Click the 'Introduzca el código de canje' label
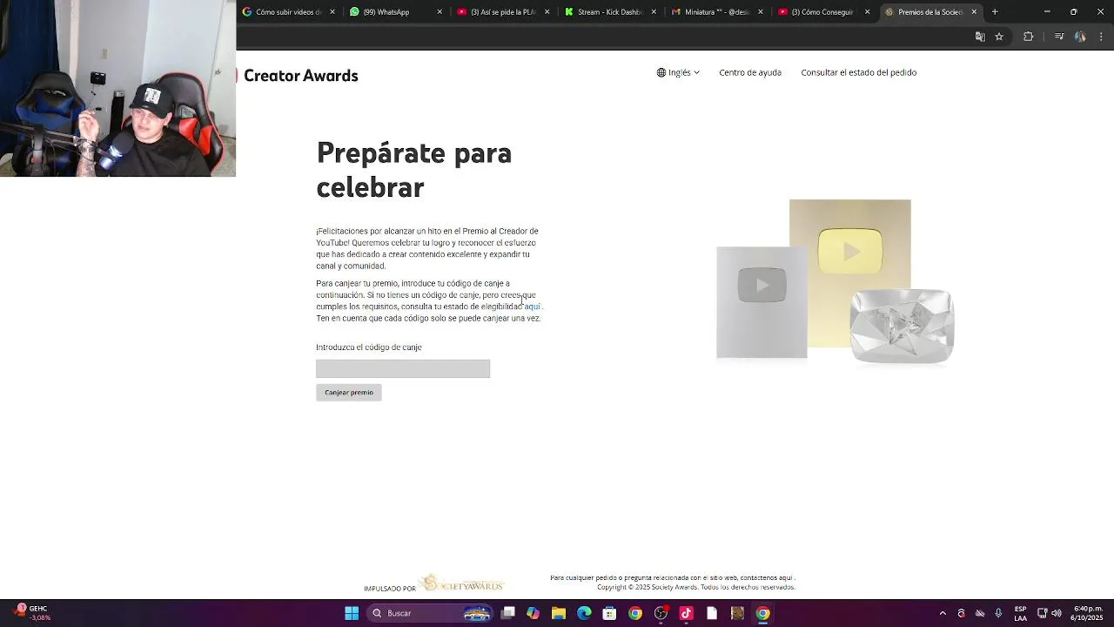Image resolution: width=1114 pixels, height=627 pixels. [x=369, y=347]
